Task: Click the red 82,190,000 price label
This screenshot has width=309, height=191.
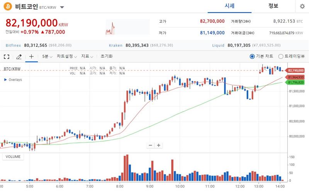Action: coord(295,70)
